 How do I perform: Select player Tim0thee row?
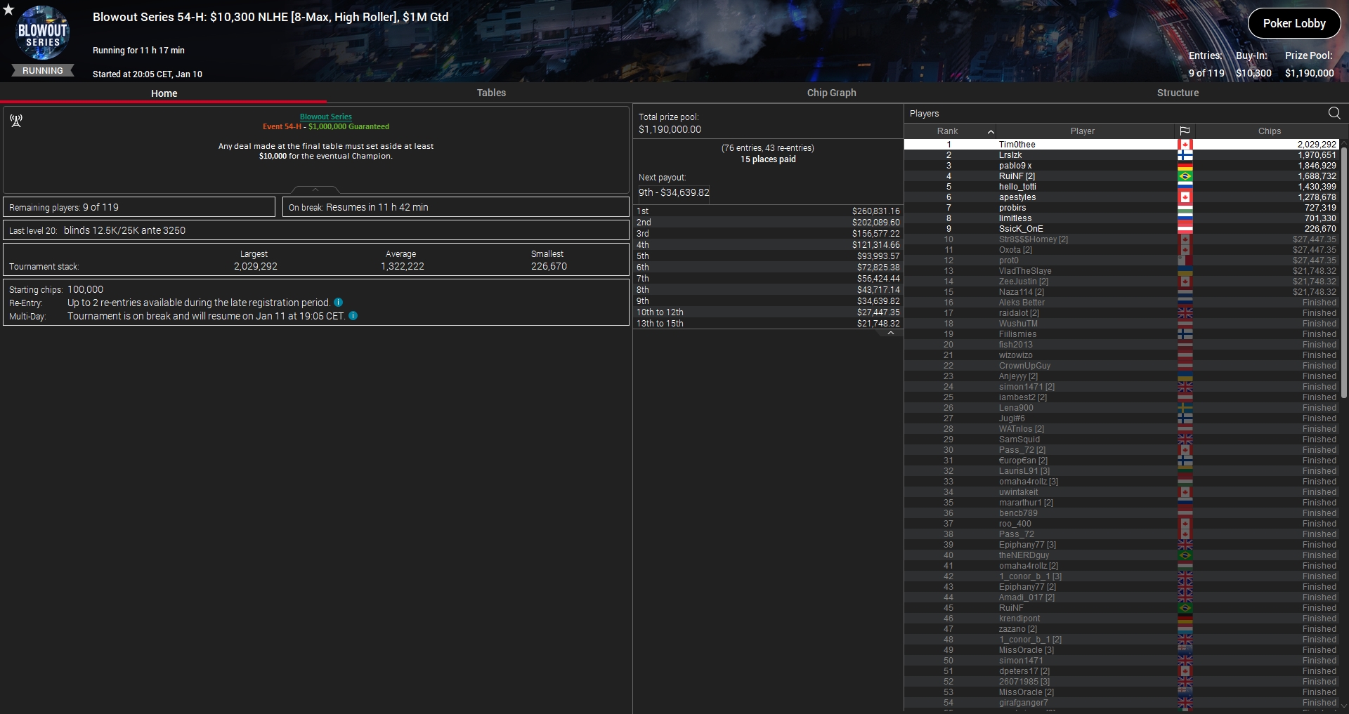(x=1122, y=145)
